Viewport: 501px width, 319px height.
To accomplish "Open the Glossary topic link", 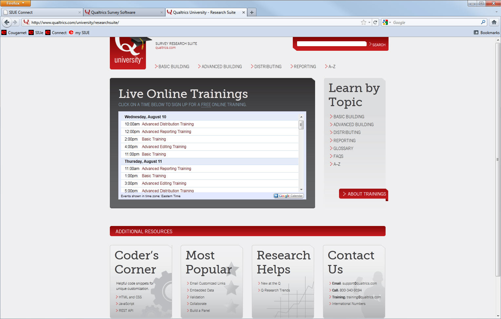I will pos(343,148).
